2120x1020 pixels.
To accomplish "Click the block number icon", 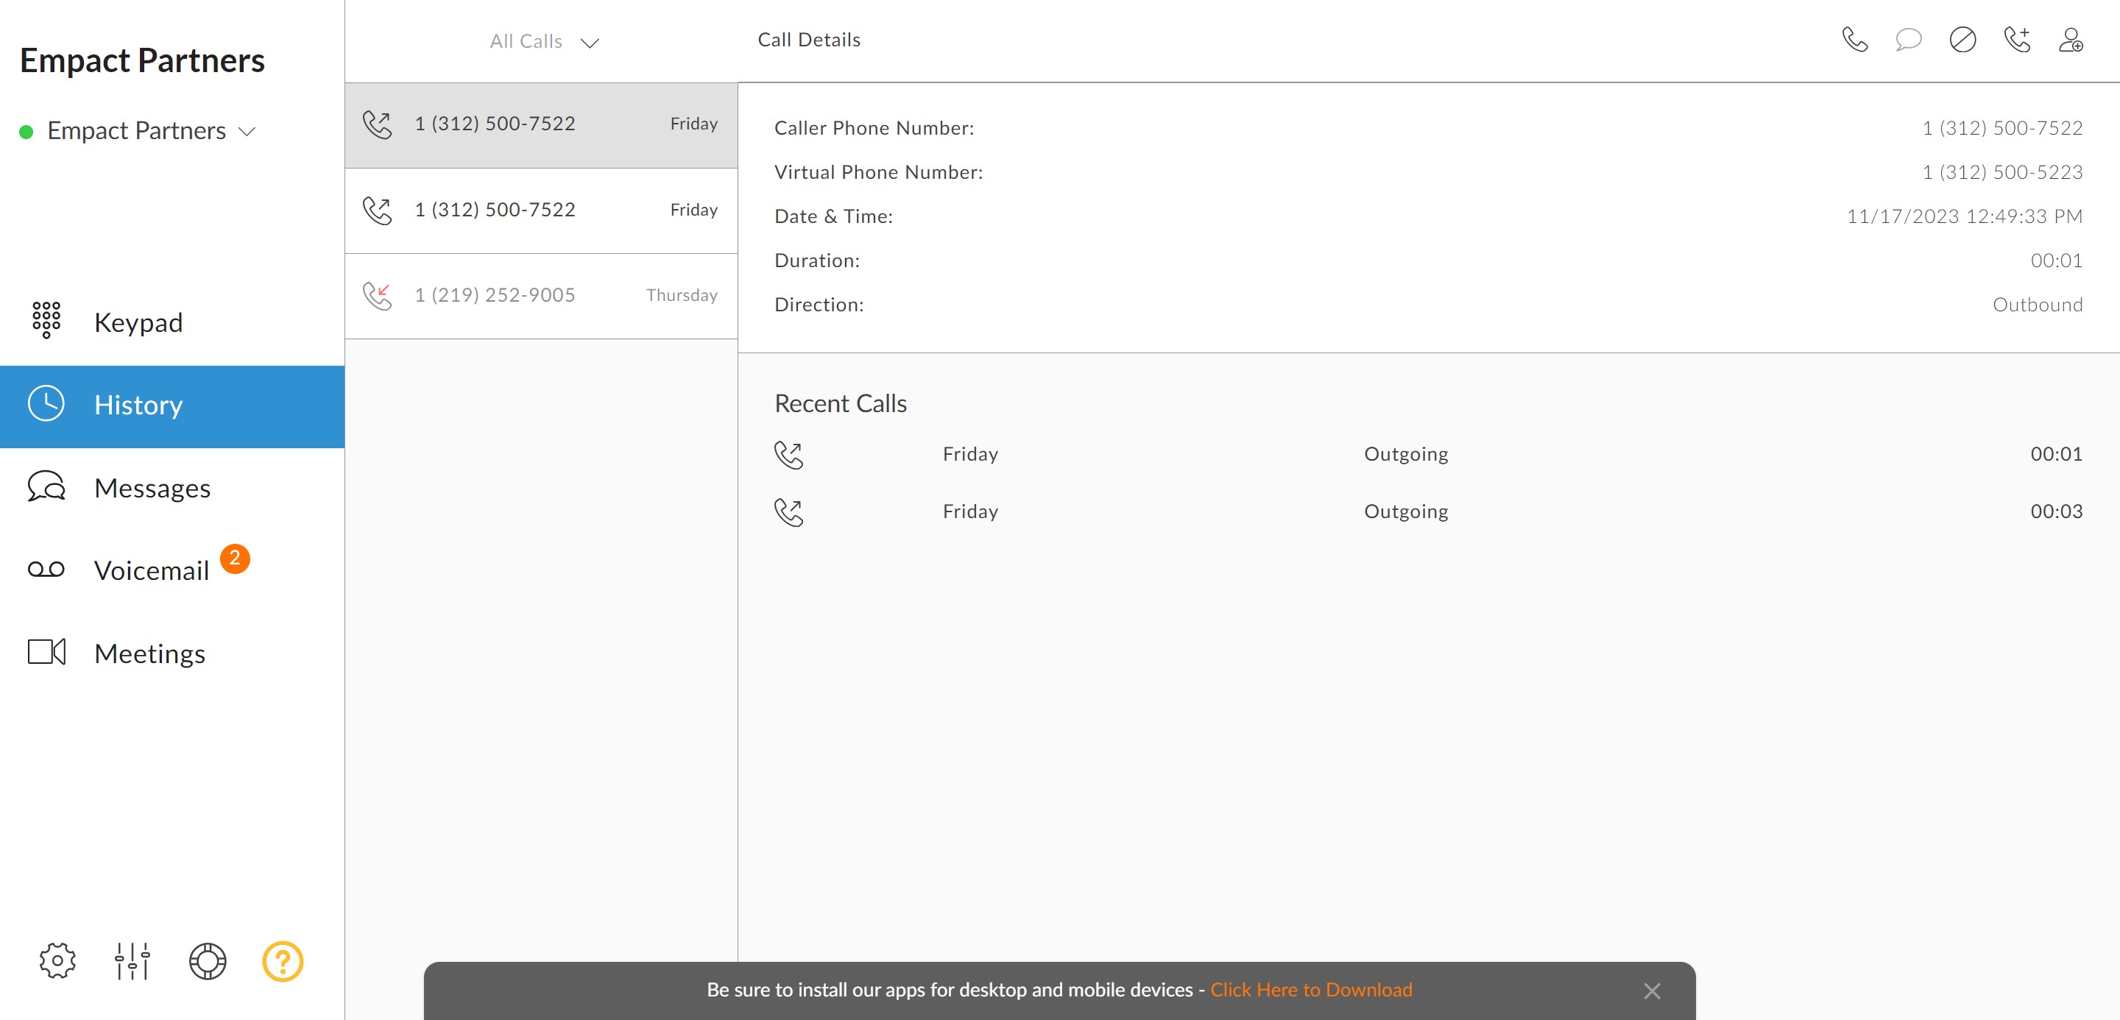I will coord(1962,40).
